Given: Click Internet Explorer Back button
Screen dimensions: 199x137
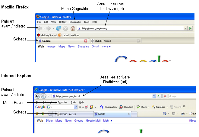Looking at the screenshot, I should (x=38, y=96).
